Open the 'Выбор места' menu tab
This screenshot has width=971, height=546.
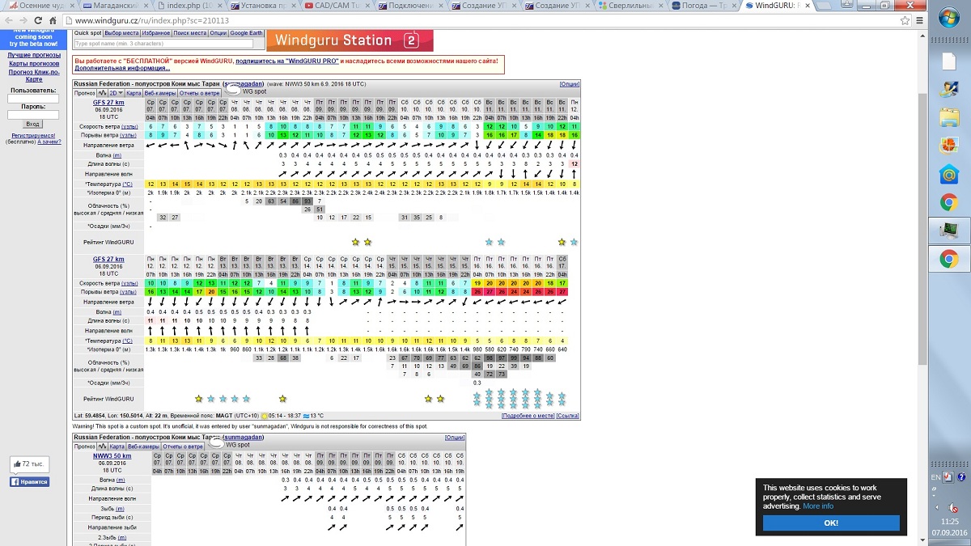click(x=123, y=33)
